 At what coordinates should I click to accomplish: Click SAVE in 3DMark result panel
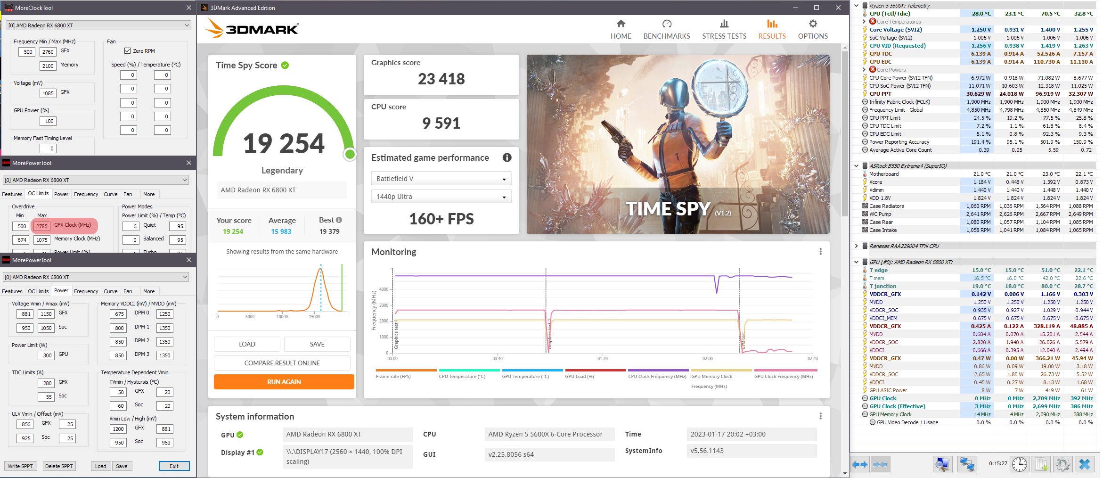point(317,344)
